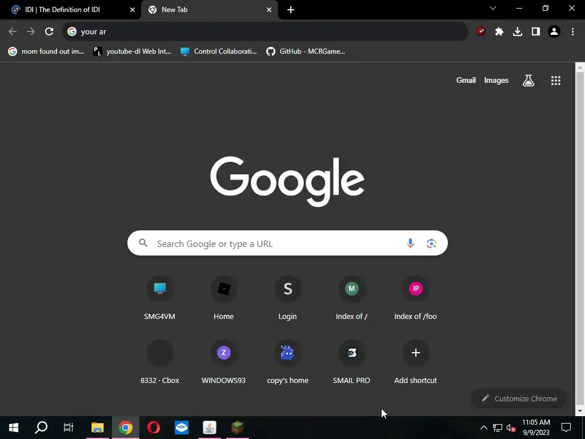This screenshot has height=439, width=585.
Task: Open the 'copy's home' shortcut
Action: pos(288,363)
